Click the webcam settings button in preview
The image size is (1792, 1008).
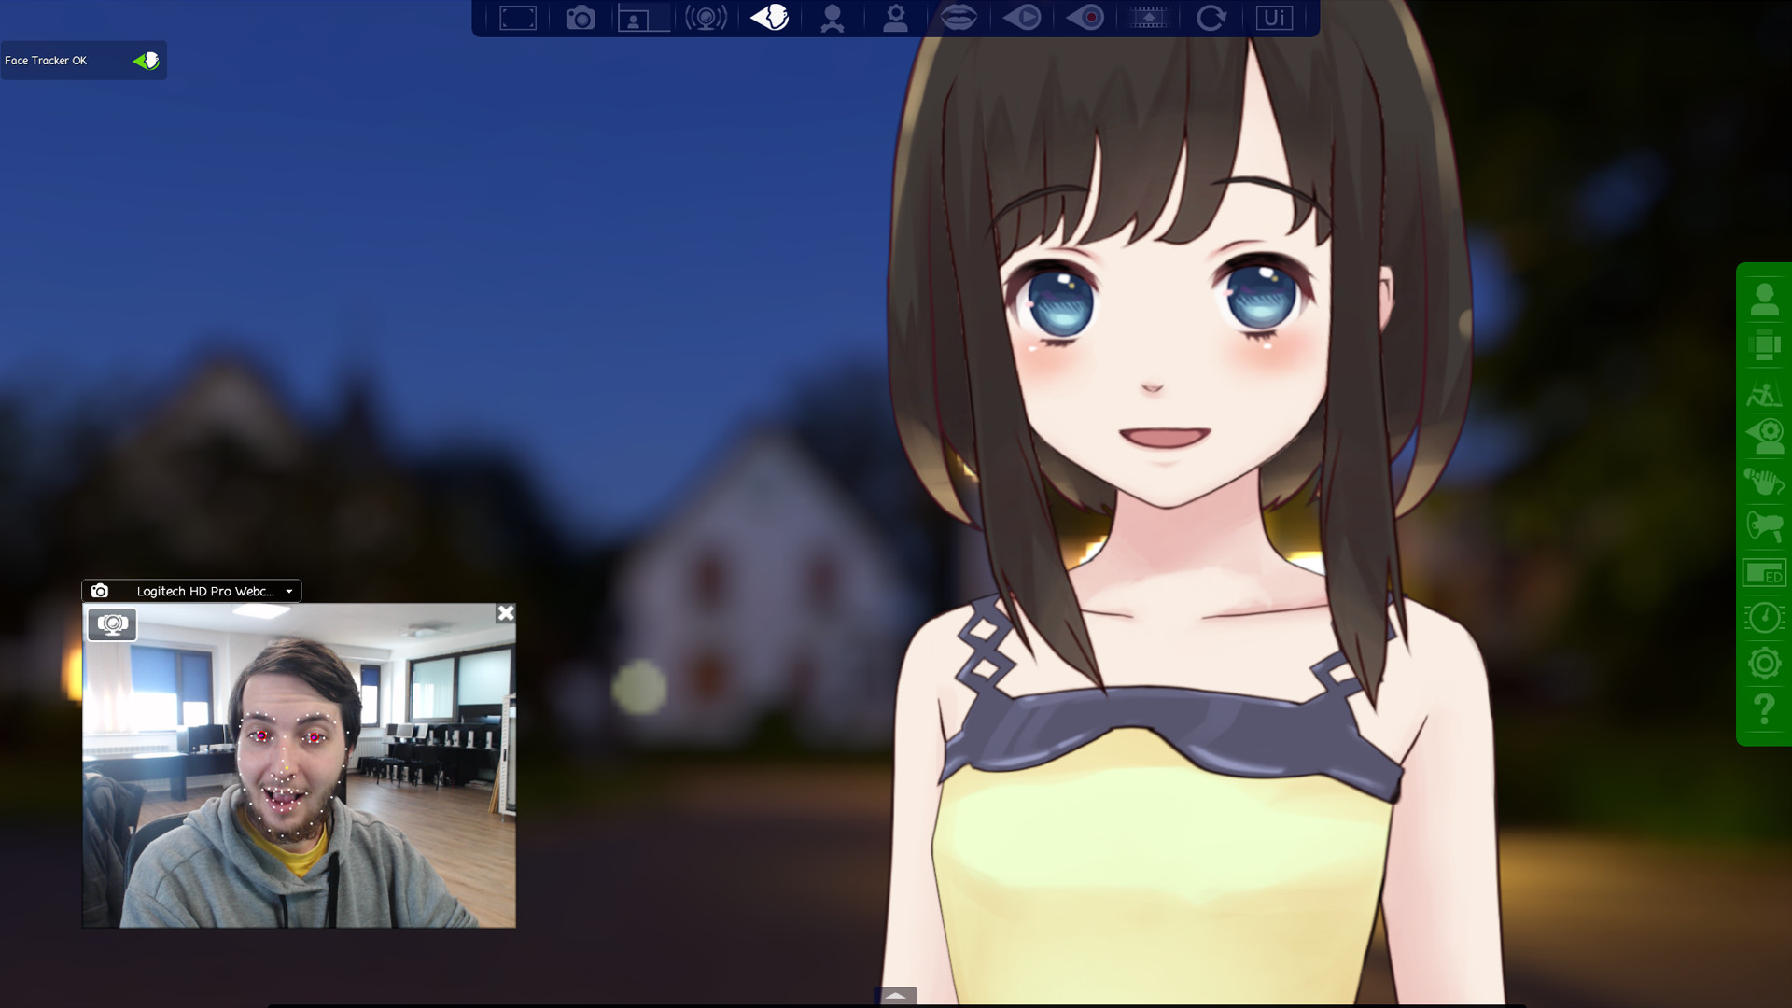(112, 624)
